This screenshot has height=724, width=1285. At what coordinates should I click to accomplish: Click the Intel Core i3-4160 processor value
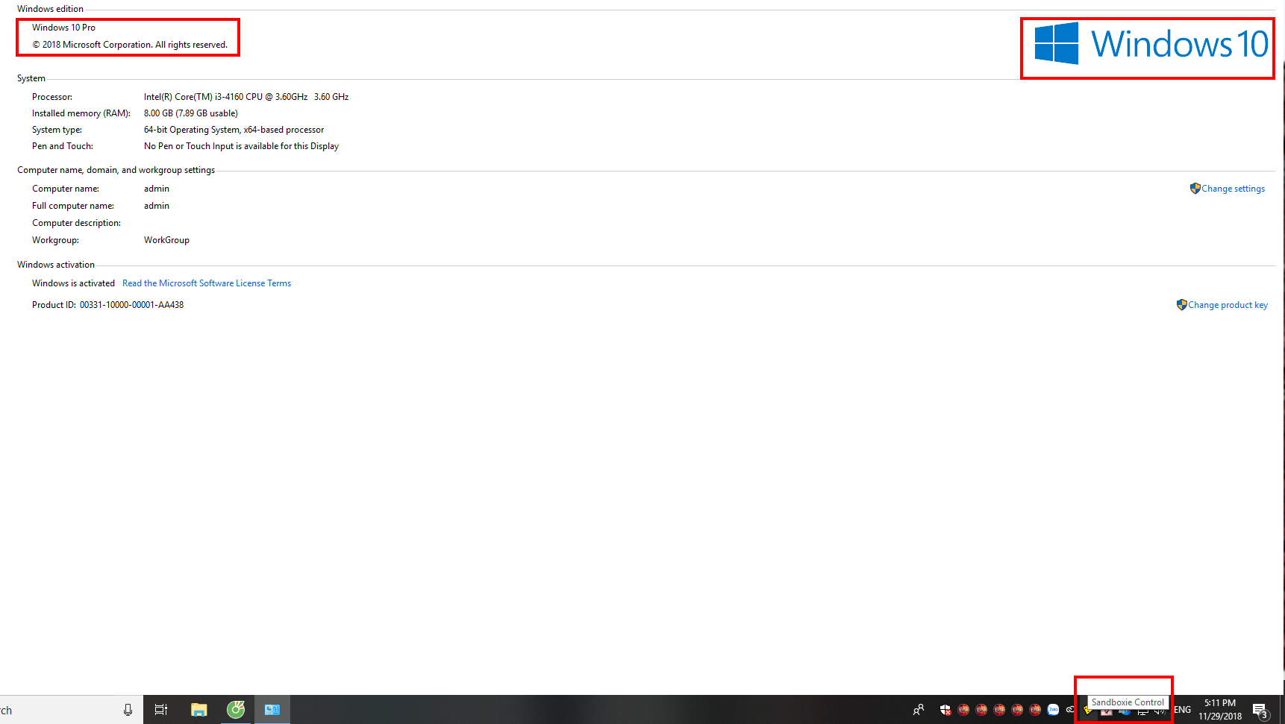tap(246, 97)
